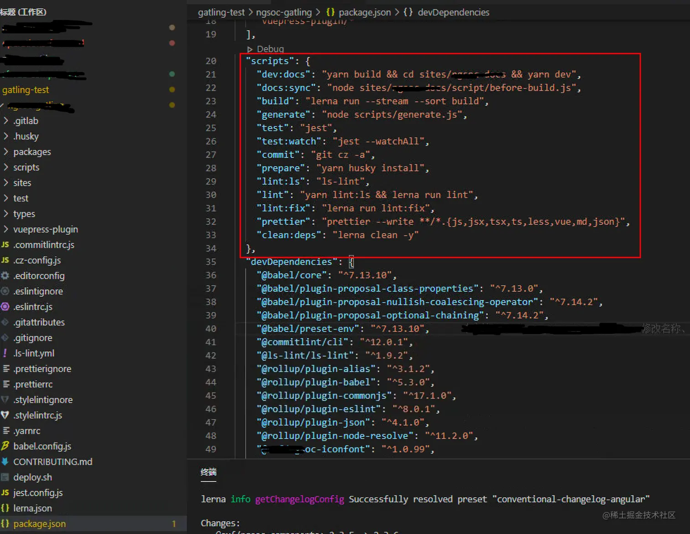The height and width of the screenshot is (534, 690).
Task: Open .gitignore file name
Action: [33, 338]
